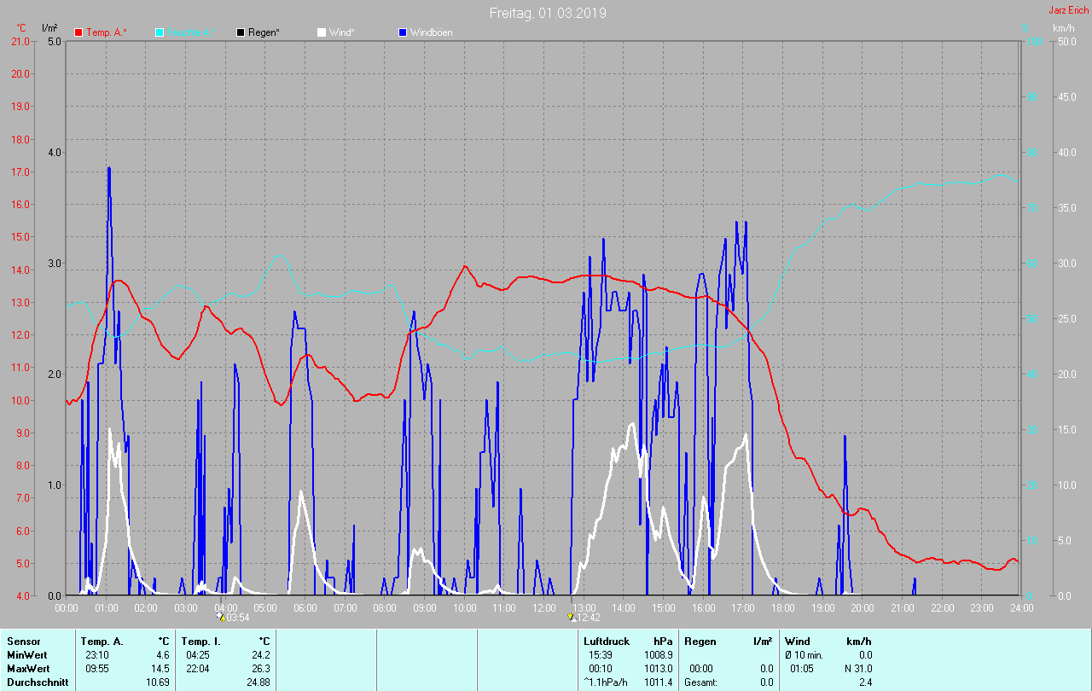Click the average wind value 2.4
The width and height of the screenshot is (1092, 691).
click(865, 682)
